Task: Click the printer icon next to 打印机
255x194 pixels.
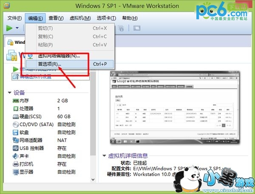Action: [x=16, y=164]
